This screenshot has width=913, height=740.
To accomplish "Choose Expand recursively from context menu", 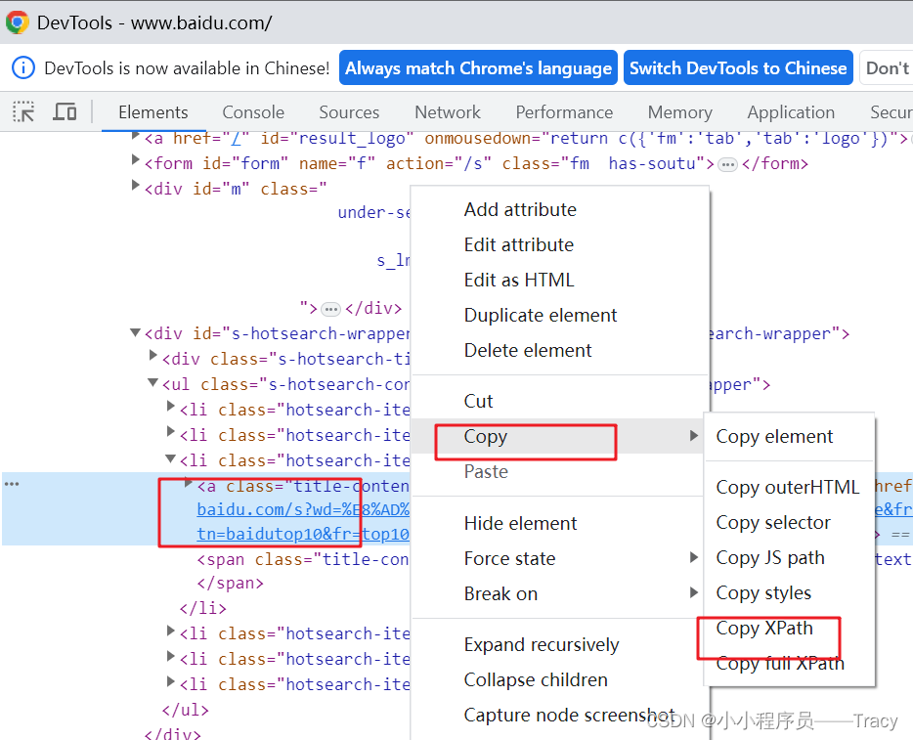I will click(560, 644).
